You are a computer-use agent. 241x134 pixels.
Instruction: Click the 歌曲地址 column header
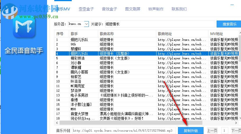point(182,34)
